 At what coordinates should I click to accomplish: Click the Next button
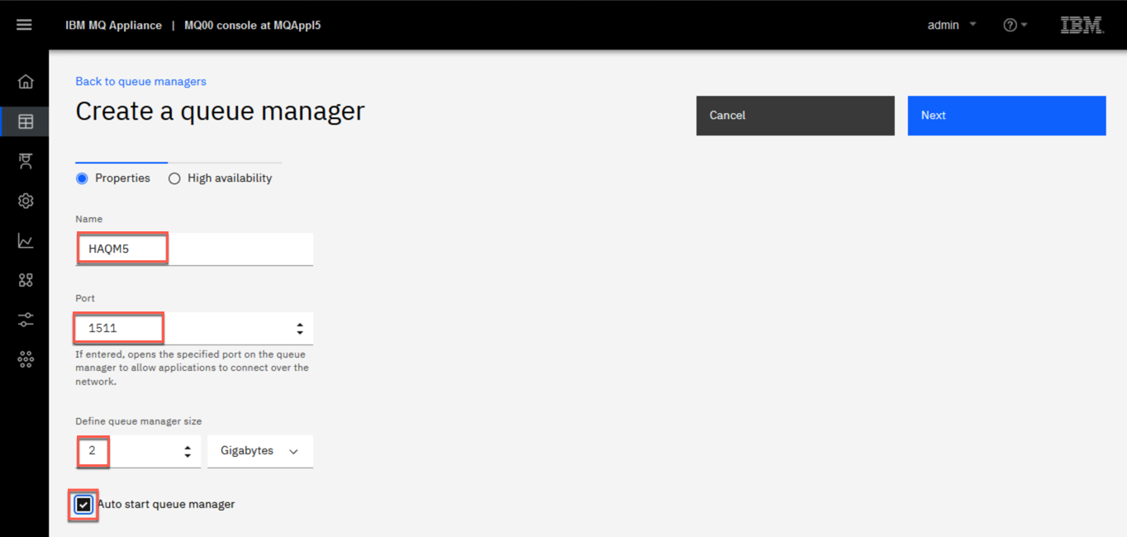[1006, 116]
